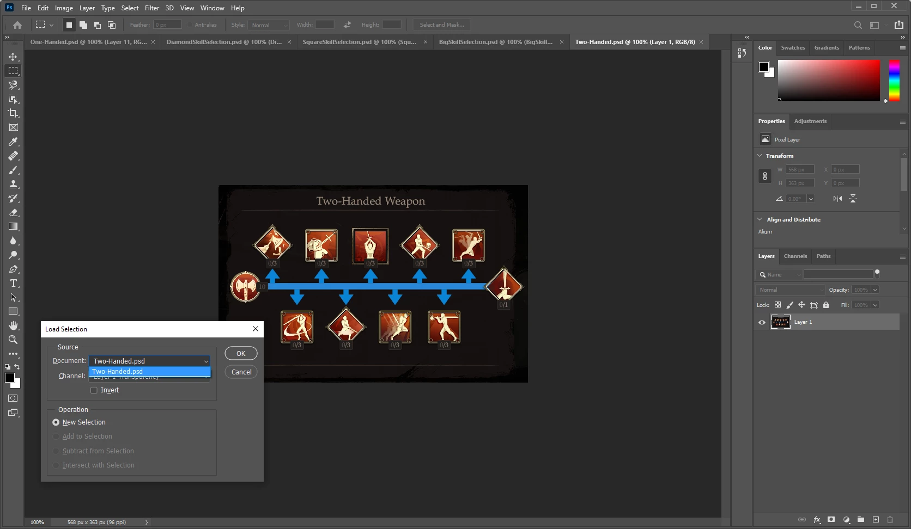Toggle lock position in Layers panel

pos(801,305)
